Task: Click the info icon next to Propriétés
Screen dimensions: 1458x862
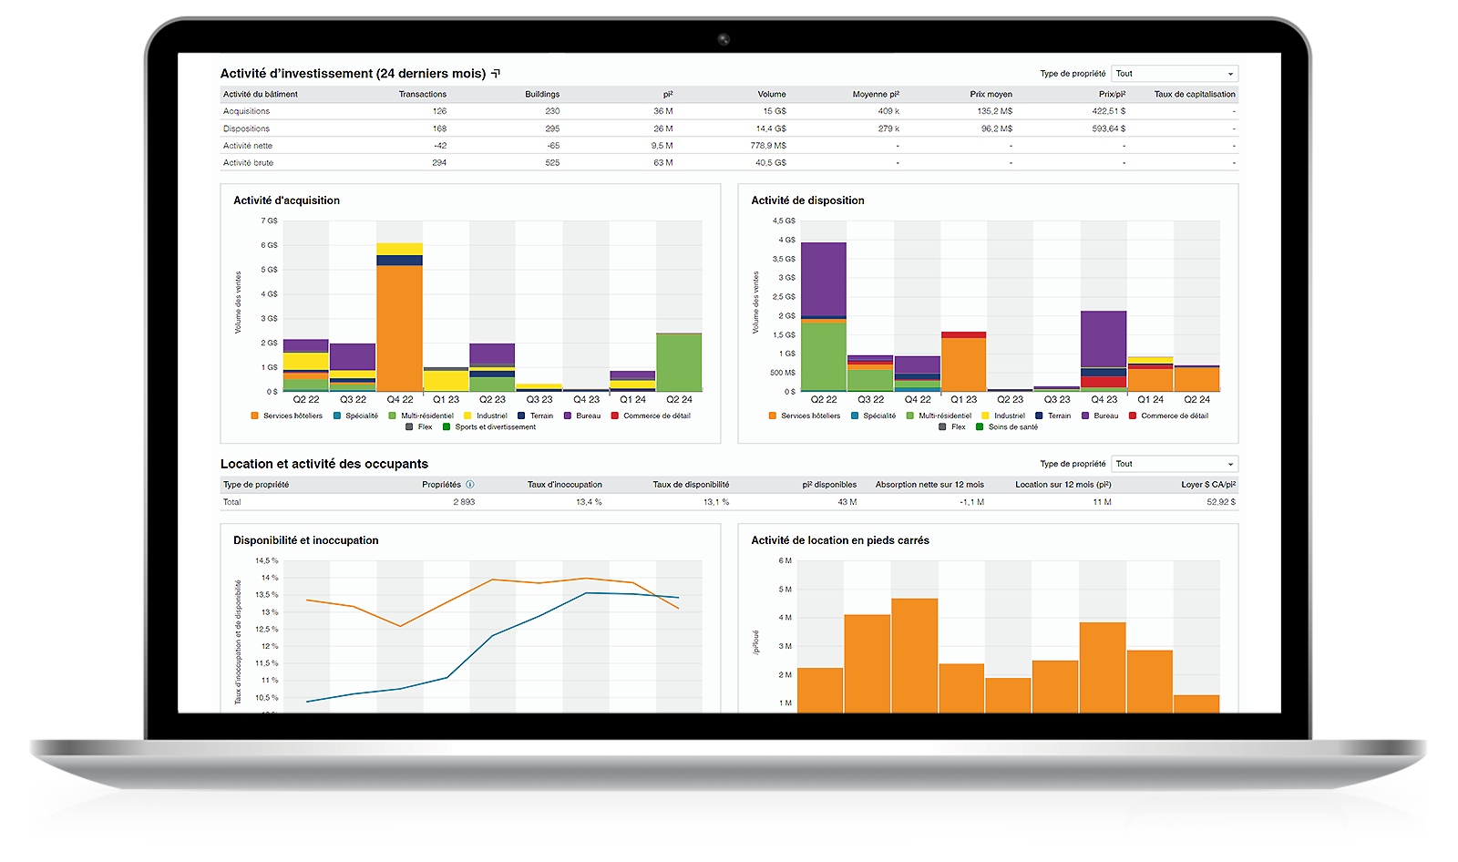Action: click(470, 485)
